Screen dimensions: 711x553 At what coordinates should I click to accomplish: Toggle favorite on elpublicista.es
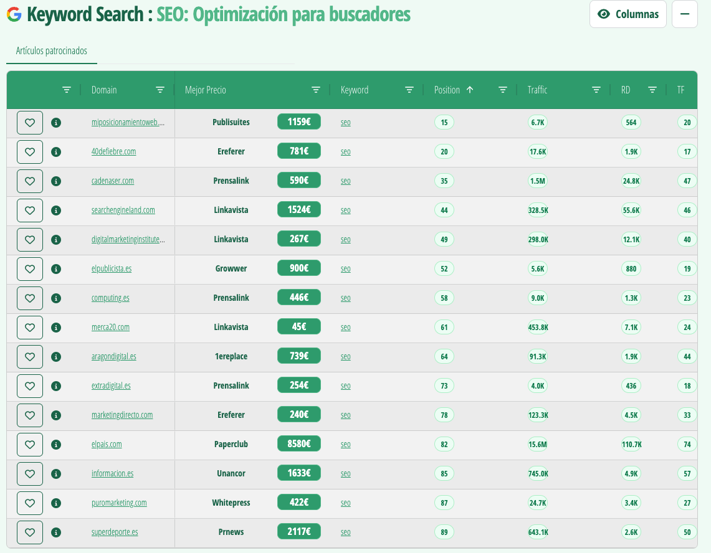(30, 269)
